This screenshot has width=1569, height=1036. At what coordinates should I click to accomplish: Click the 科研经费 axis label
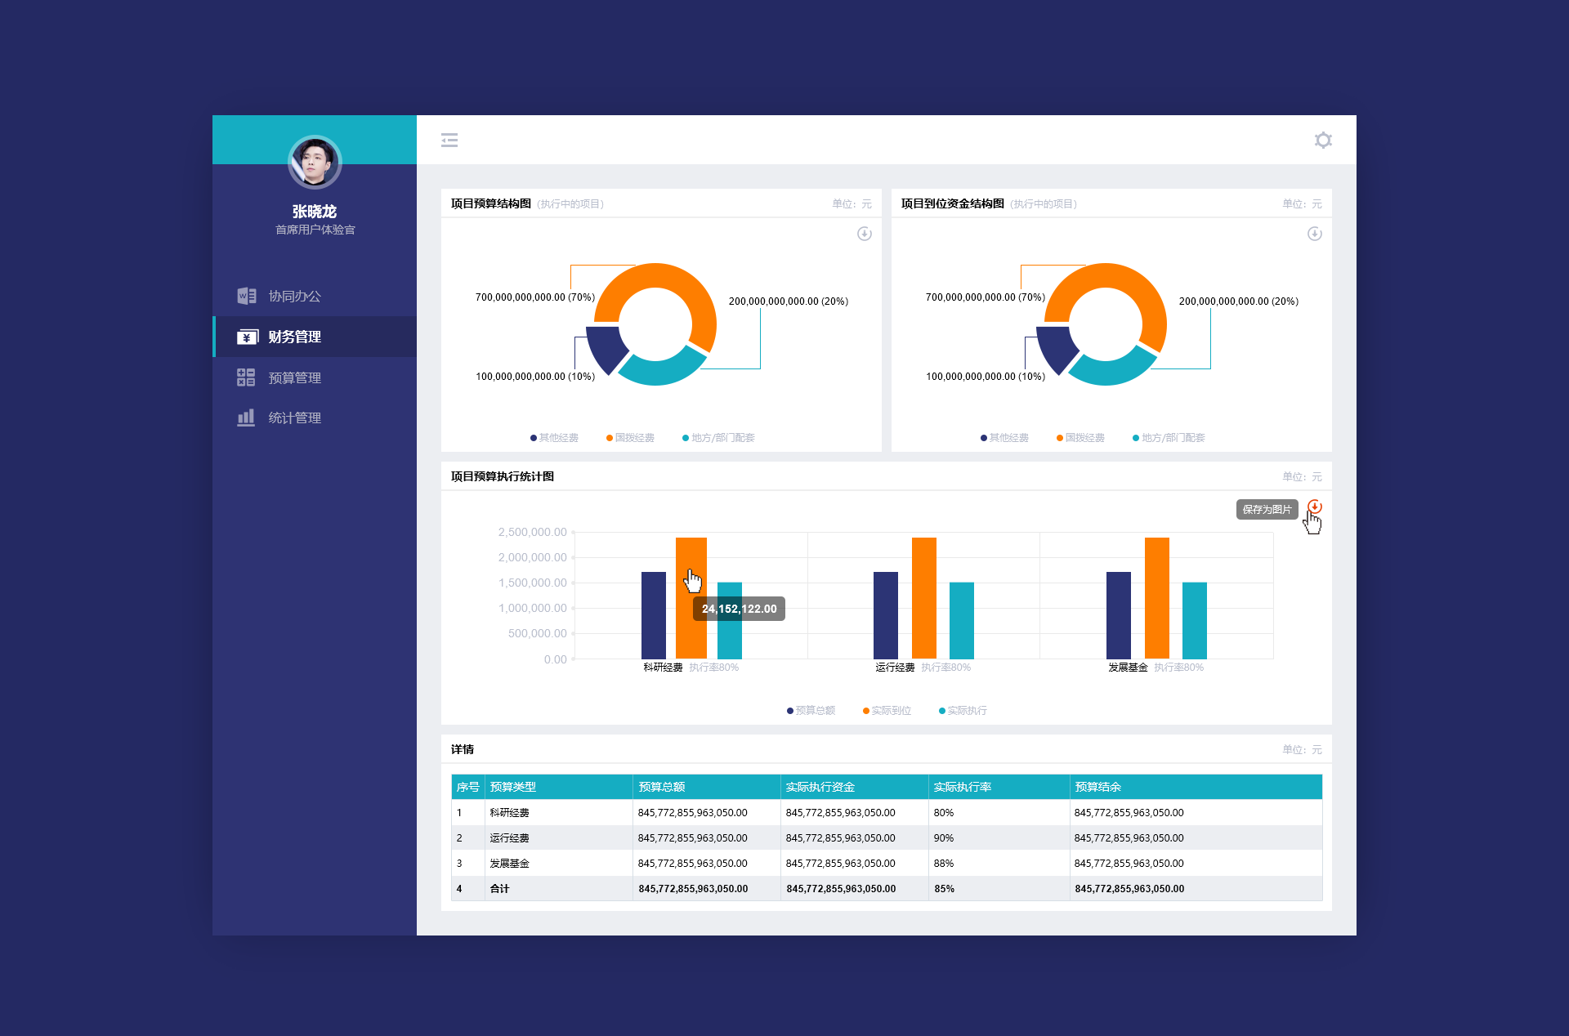pyautogui.click(x=663, y=668)
